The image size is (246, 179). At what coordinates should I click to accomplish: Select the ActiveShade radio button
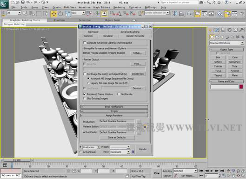tap(80, 152)
